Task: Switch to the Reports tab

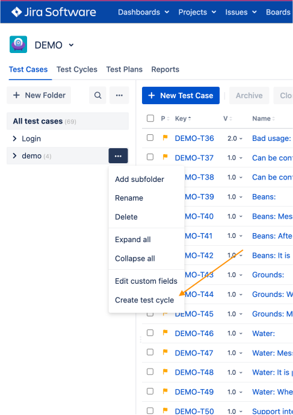Action: click(165, 69)
